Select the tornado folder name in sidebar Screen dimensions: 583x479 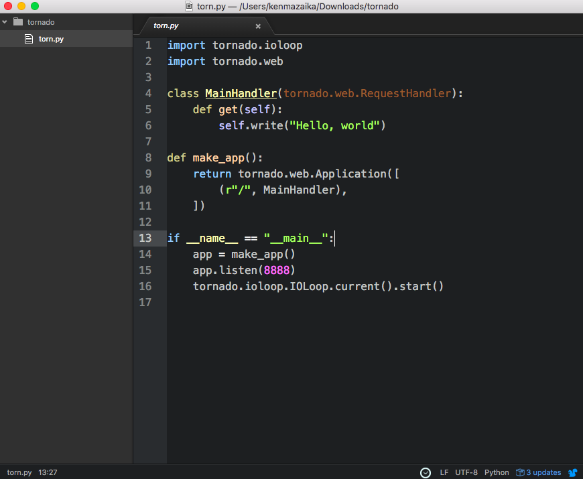(41, 22)
